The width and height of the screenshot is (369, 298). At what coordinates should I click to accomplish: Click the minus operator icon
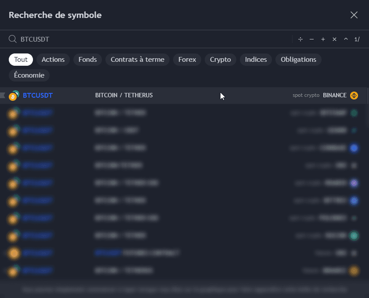point(311,39)
